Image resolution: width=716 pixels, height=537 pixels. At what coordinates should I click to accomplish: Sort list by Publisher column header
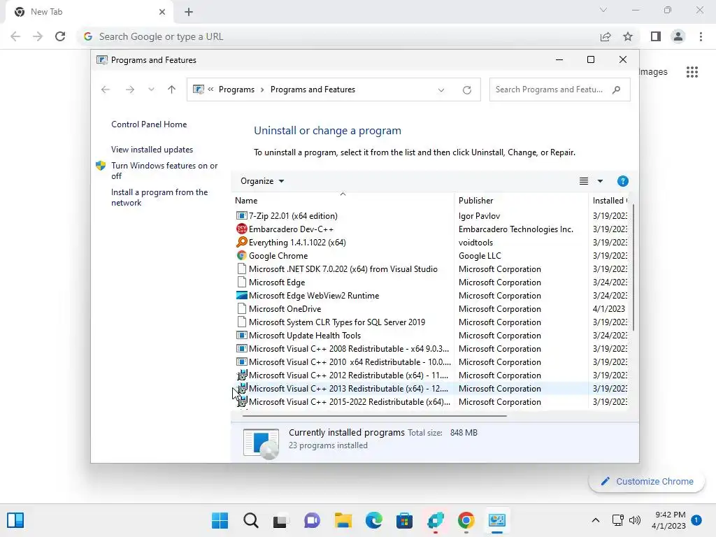521,201
